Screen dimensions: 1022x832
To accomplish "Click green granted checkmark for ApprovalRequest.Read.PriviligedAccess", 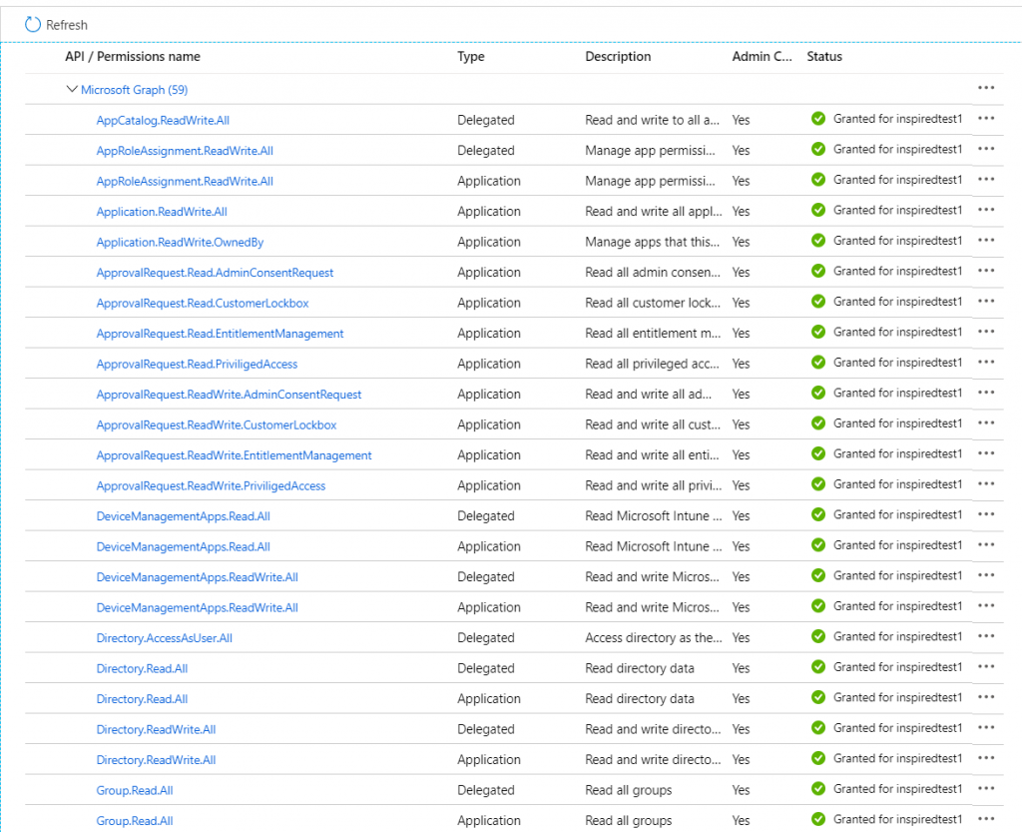I will tap(818, 363).
